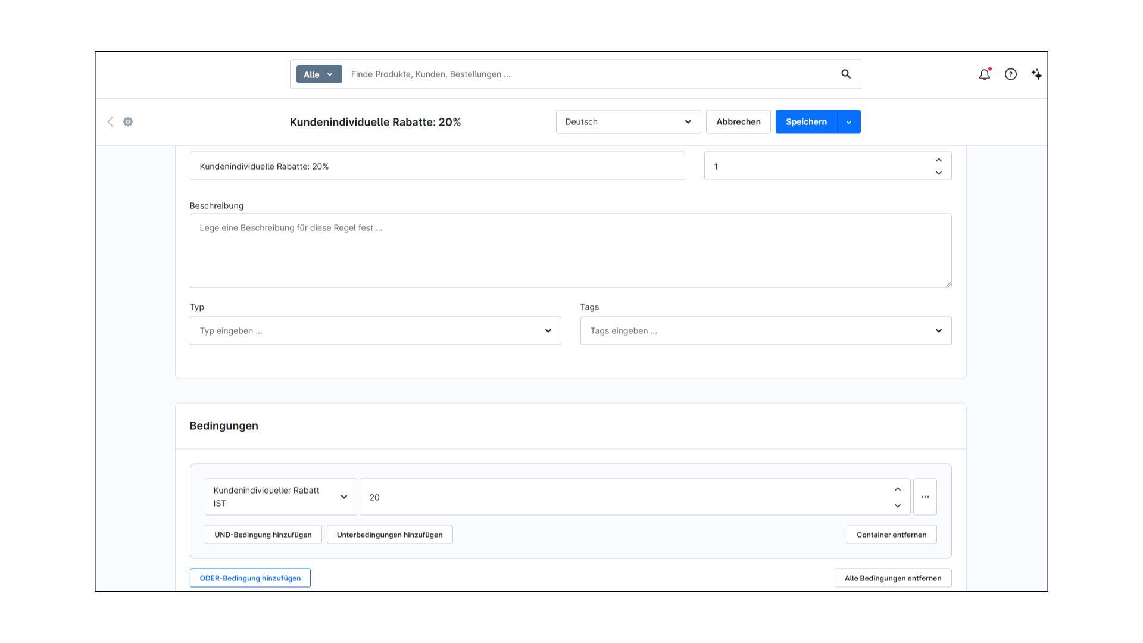Viewport: 1143px width, 643px height.
Task: Expand the Tags eingeben dropdown
Action: click(766, 330)
